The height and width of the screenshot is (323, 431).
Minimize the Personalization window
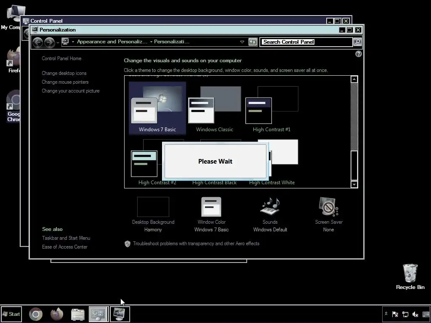(x=342, y=30)
